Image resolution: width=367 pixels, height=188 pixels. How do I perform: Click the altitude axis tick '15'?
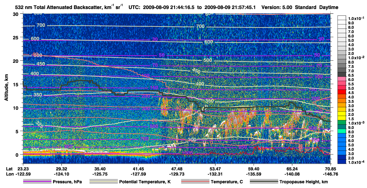[x=16, y=84]
